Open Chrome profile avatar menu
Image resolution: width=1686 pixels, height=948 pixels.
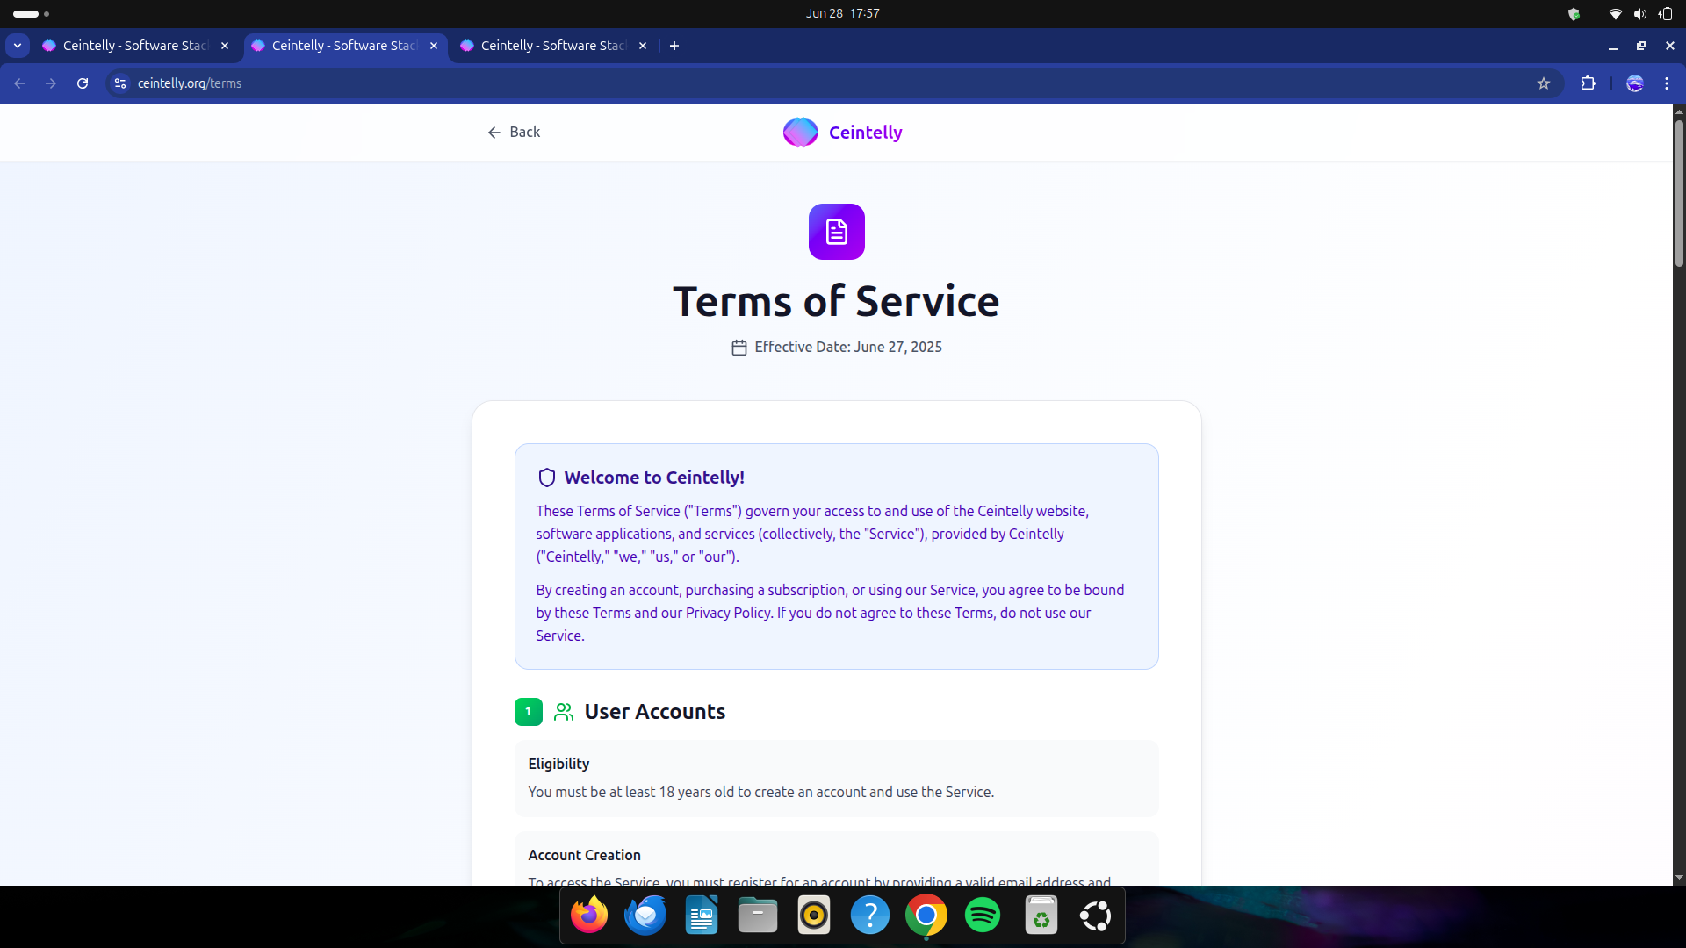point(1634,83)
